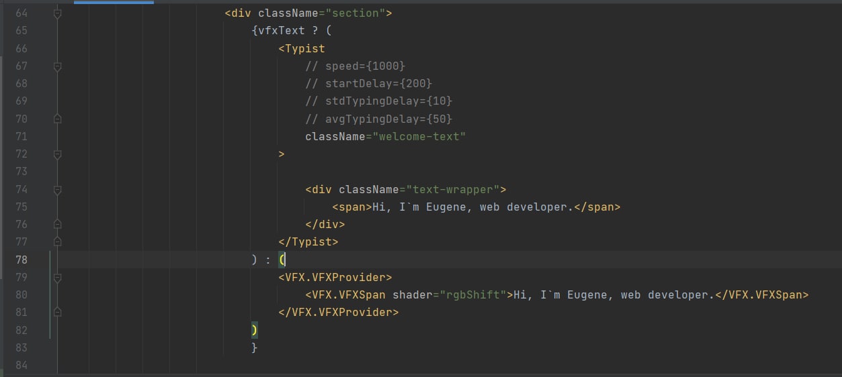This screenshot has width=842, height=377.
Task: Click line number 71 in the gutter
Action: 21,136
